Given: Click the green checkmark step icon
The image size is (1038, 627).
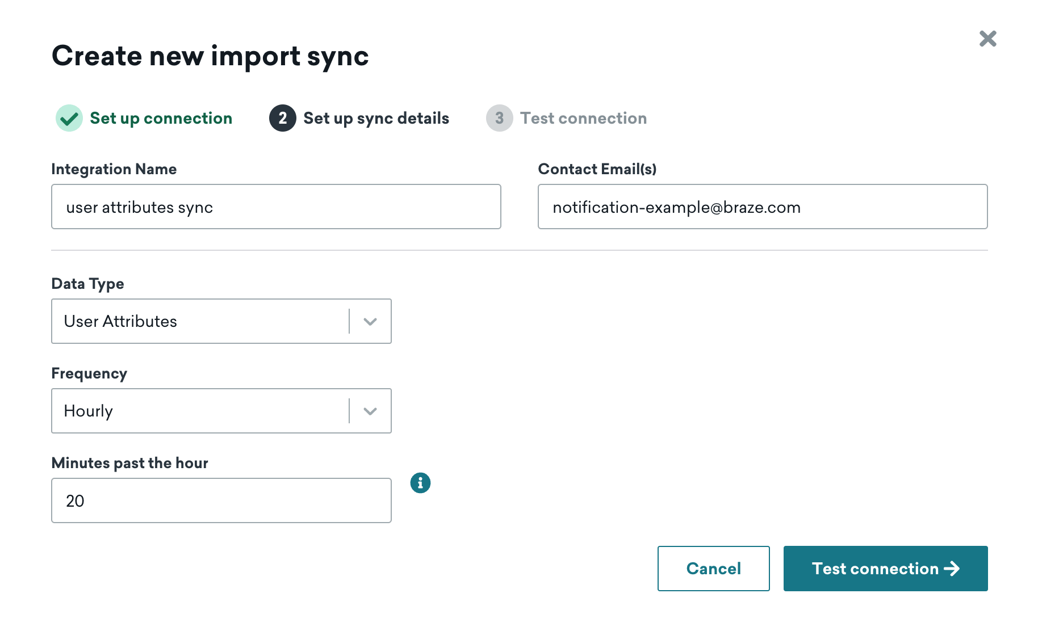Looking at the screenshot, I should click(69, 118).
